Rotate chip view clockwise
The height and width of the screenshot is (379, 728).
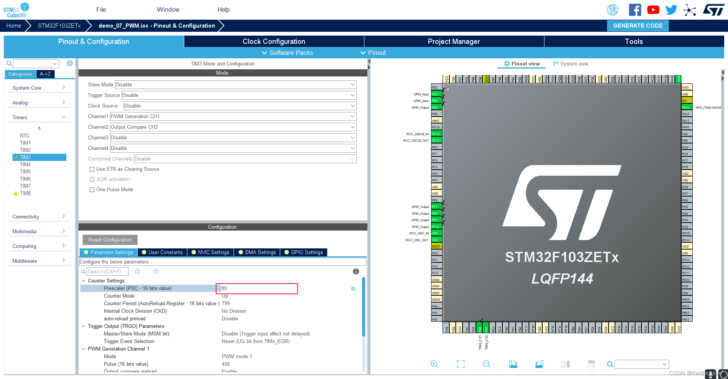coord(513,364)
